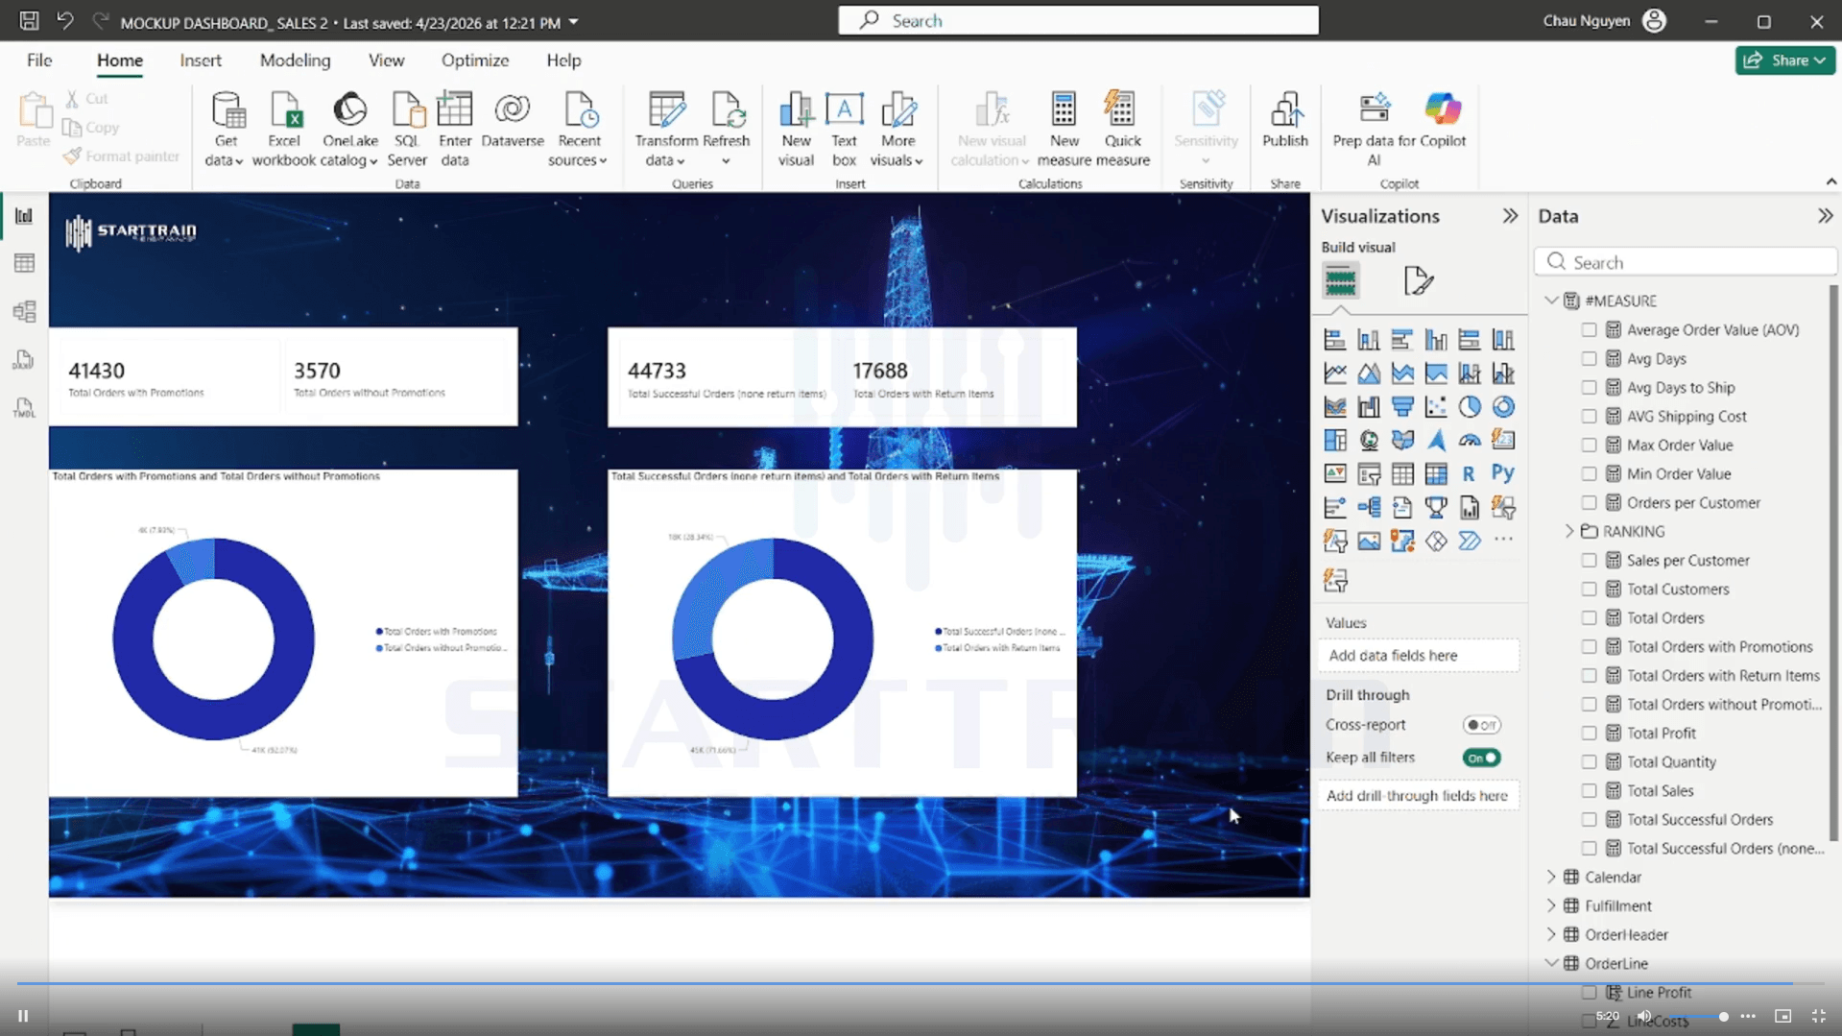Tick the Avg Days to Ship checkbox

point(1590,387)
